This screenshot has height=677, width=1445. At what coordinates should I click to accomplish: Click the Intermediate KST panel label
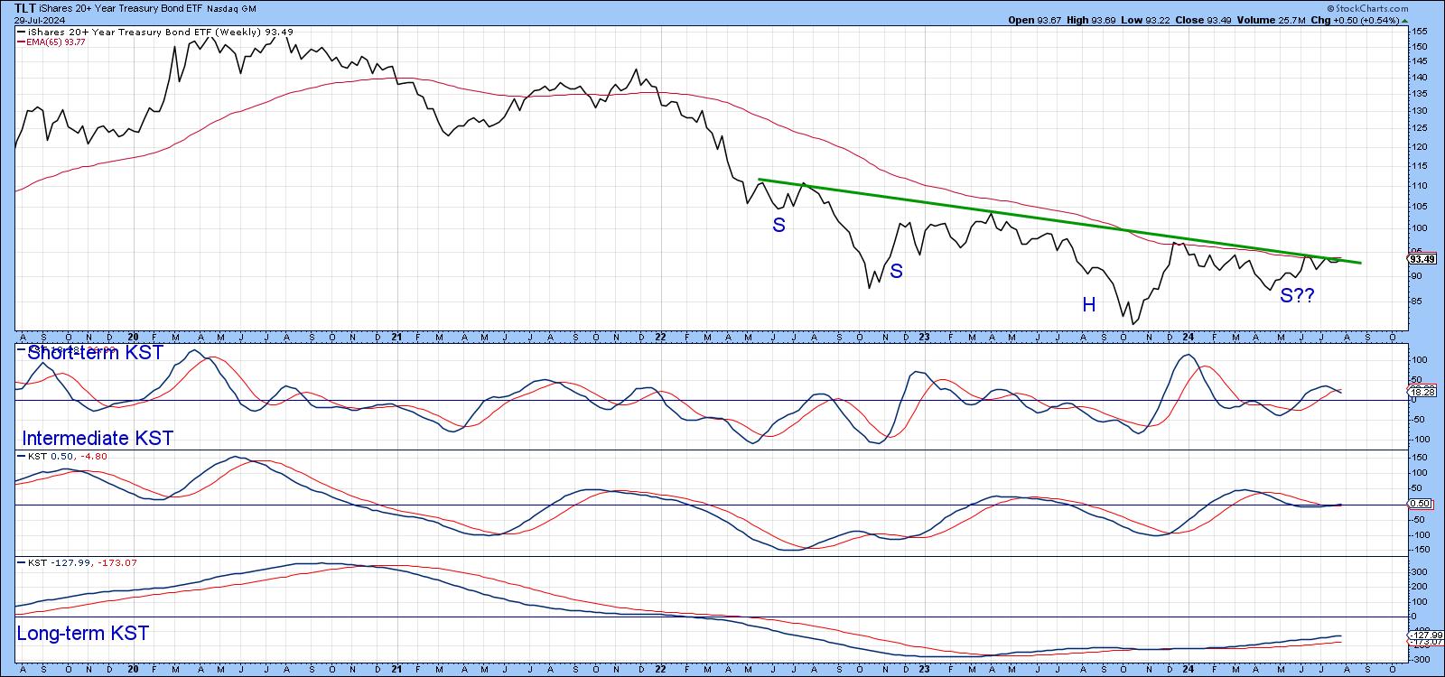tap(98, 439)
